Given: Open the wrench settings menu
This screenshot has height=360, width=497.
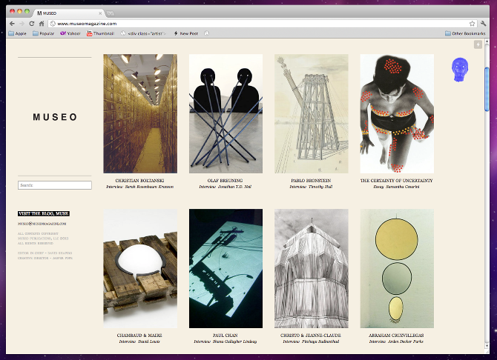Looking at the screenshot, I should [483, 24].
